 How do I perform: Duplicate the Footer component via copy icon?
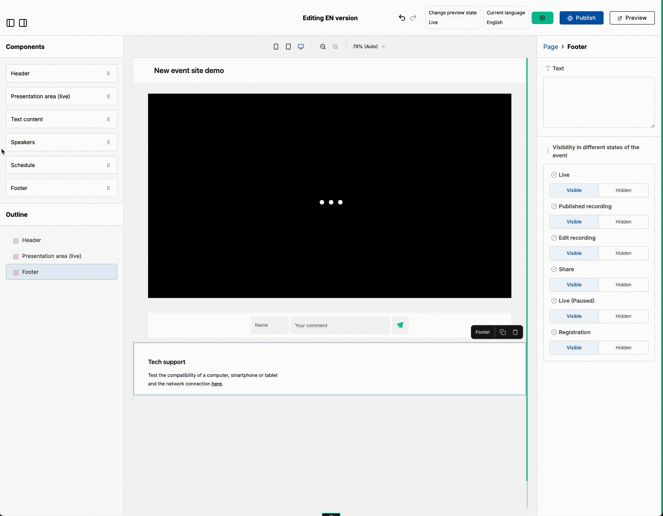503,332
